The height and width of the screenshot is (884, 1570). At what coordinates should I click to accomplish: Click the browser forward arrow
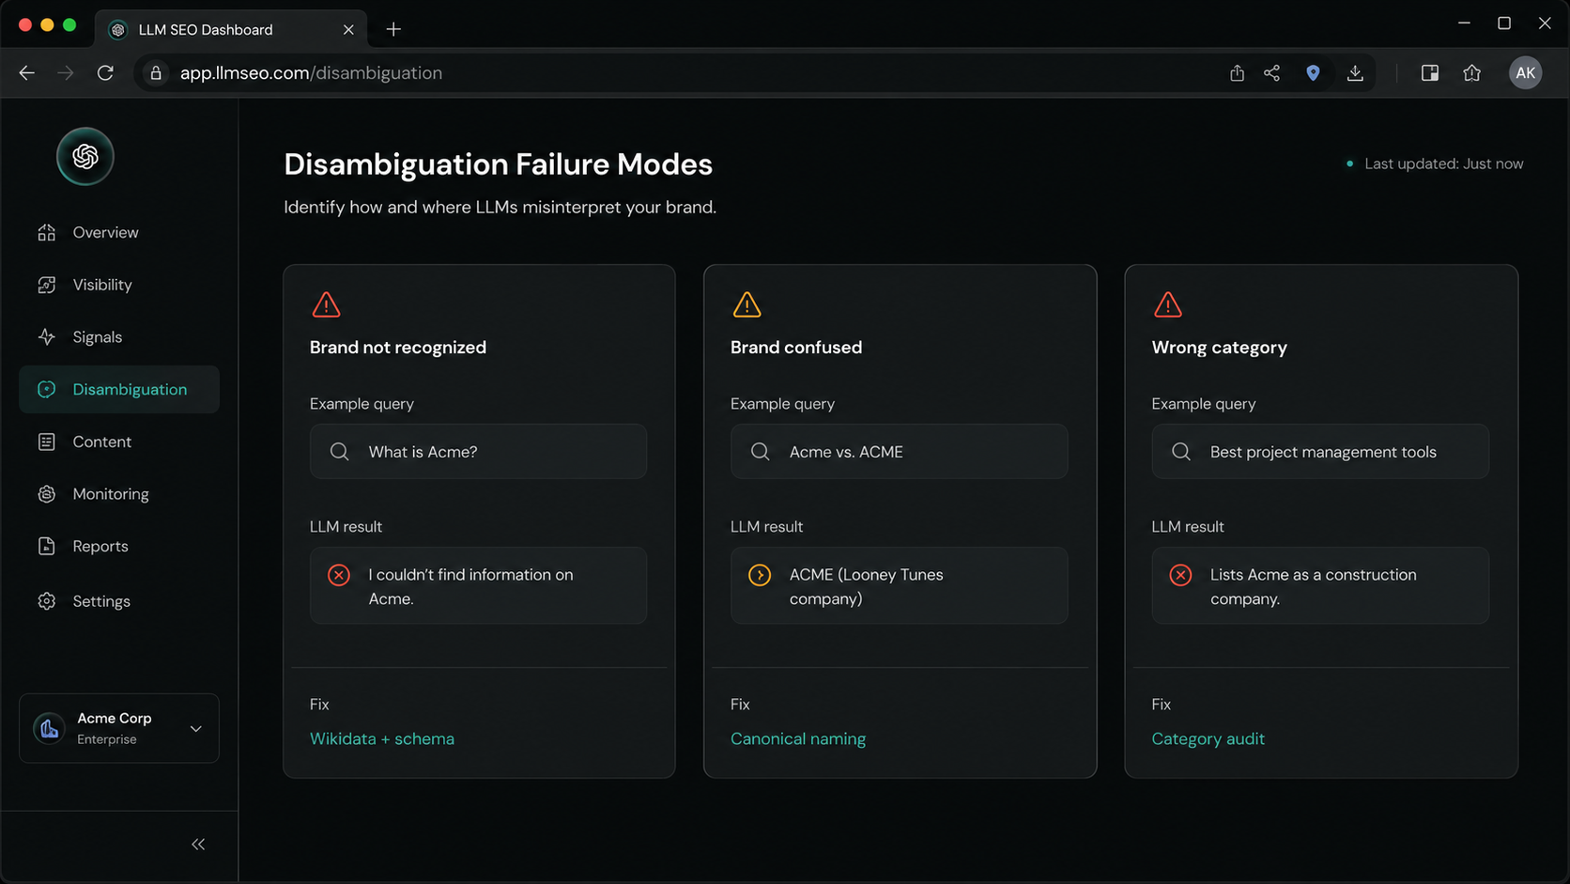click(66, 73)
